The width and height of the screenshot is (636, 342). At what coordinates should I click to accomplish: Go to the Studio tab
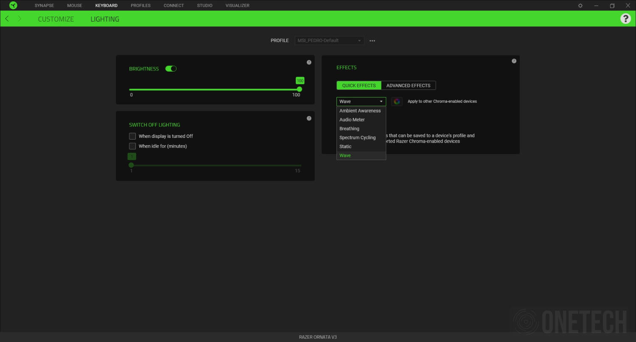click(205, 6)
